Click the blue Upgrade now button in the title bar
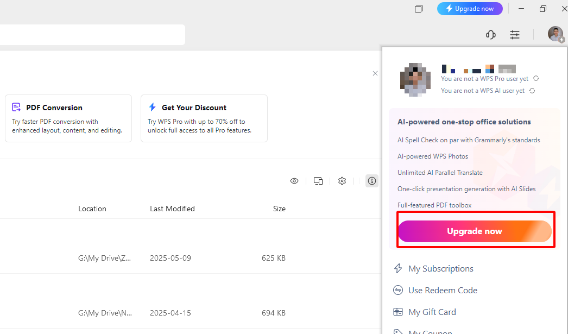This screenshot has width=568, height=334. click(470, 9)
